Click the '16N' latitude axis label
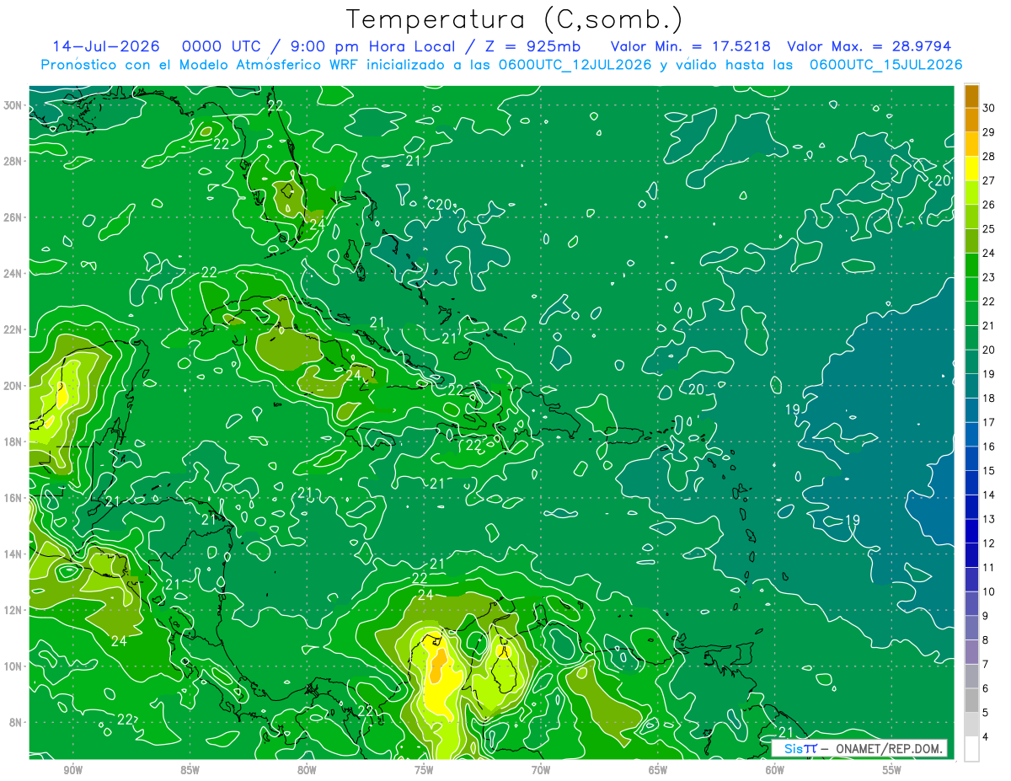The width and height of the screenshot is (1011, 781). (x=13, y=498)
